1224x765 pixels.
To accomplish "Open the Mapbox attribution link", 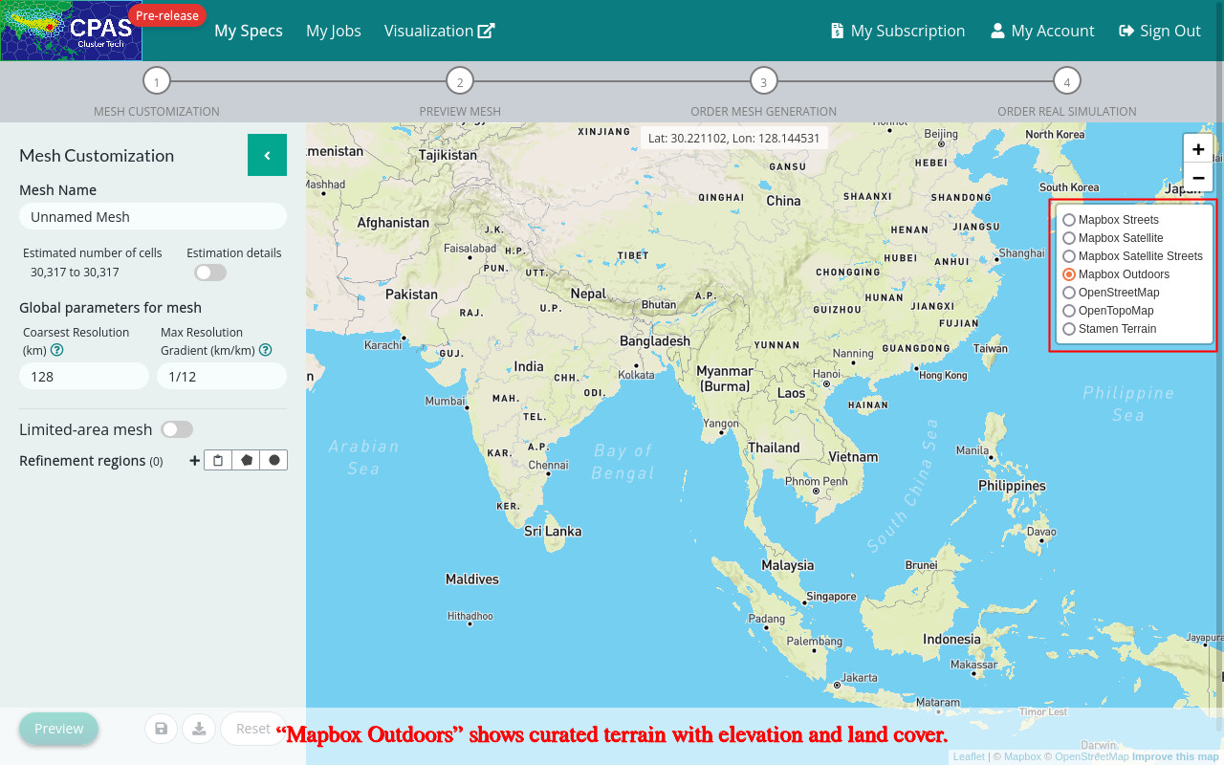I will click(x=1022, y=756).
